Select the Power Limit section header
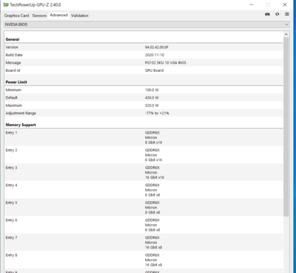296x273 pixels. (16, 82)
